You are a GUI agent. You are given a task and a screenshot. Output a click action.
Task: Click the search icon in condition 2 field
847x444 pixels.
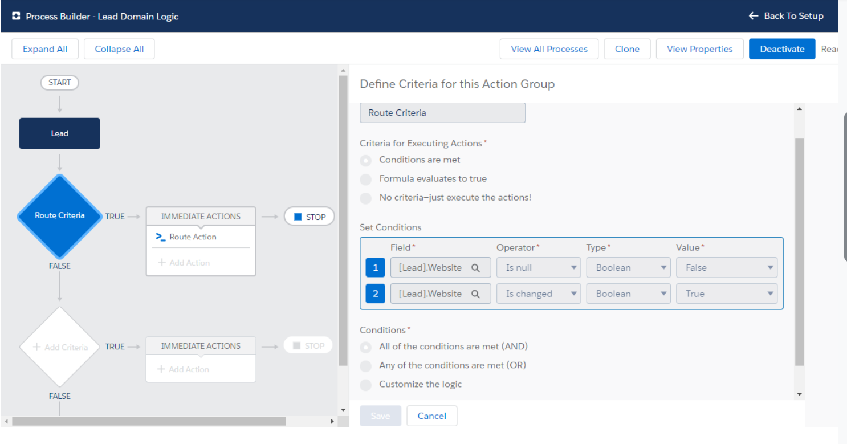(x=475, y=294)
